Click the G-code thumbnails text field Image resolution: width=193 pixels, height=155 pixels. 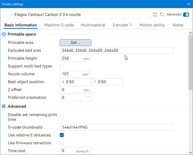click(116, 127)
